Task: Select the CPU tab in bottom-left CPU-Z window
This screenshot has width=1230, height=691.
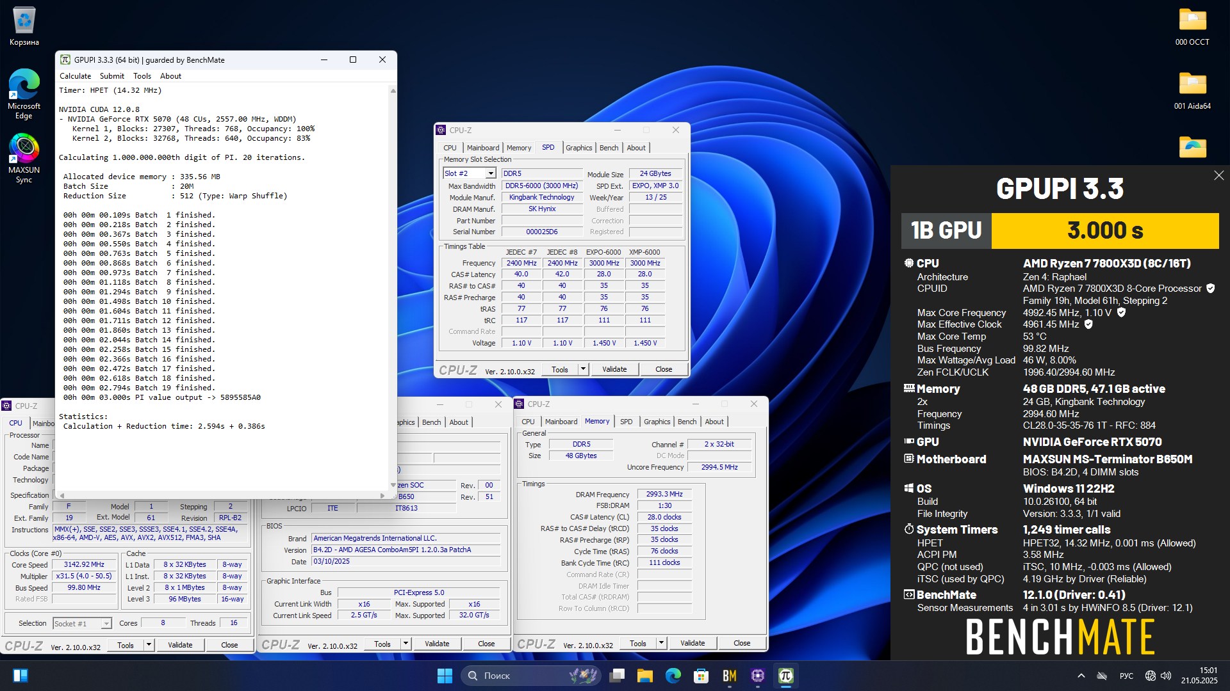Action: pos(15,423)
